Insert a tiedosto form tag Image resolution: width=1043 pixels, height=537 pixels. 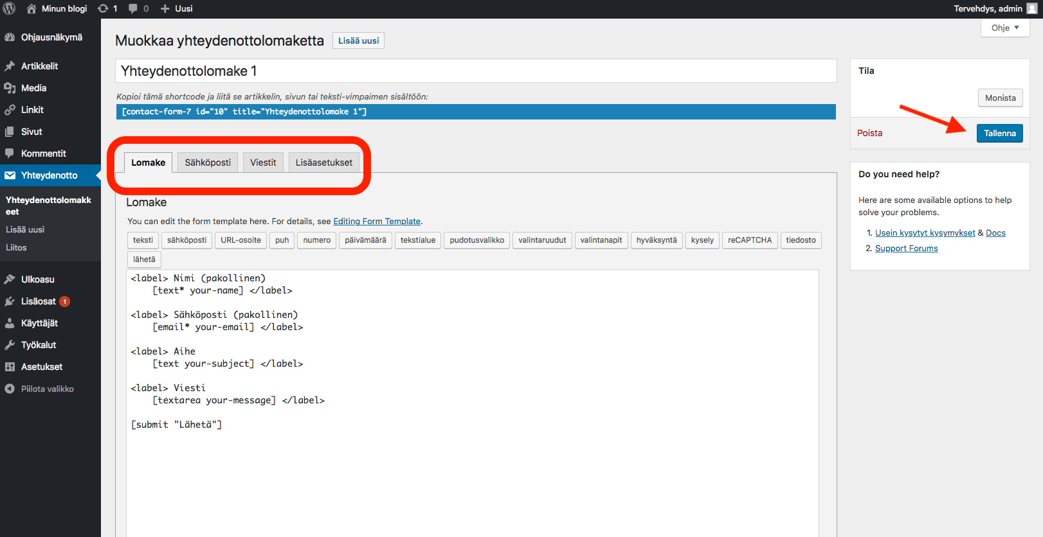[x=801, y=240]
